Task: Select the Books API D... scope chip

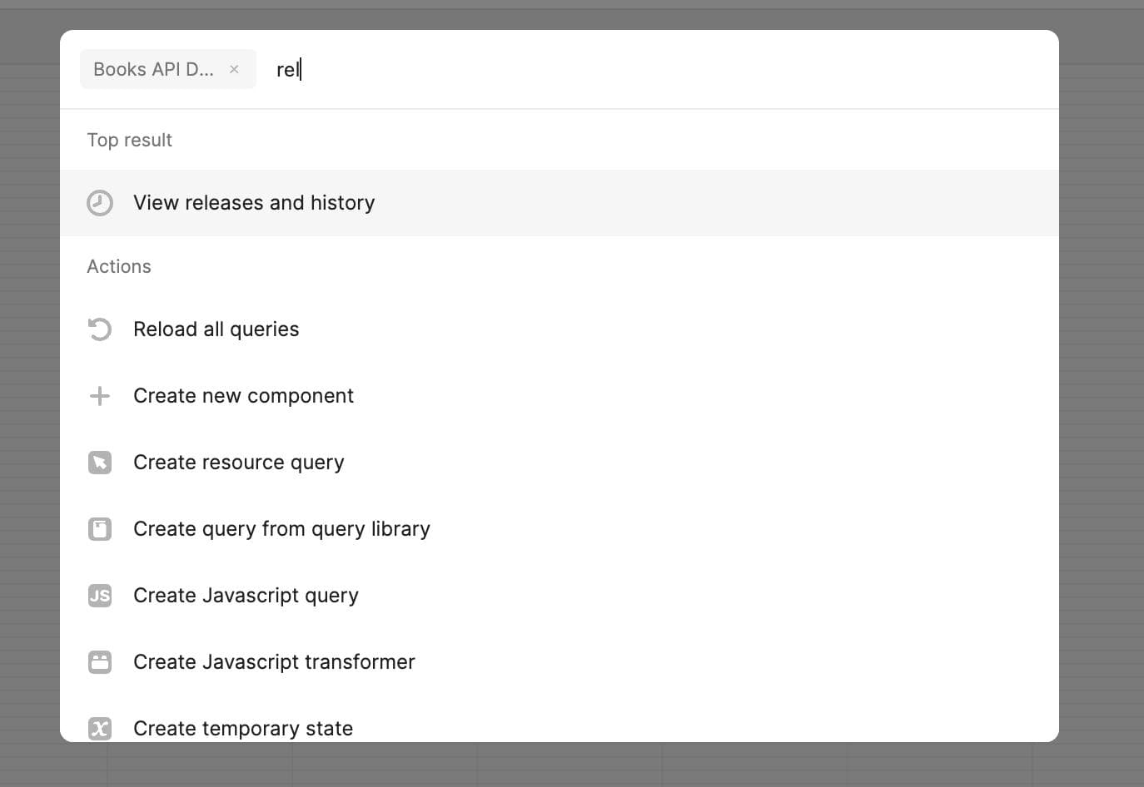Action: 153,70
